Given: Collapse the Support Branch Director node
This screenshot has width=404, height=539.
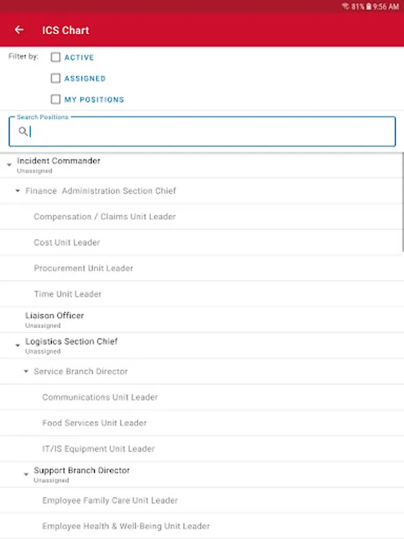Looking at the screenshot, I should (x=26, y=474).
